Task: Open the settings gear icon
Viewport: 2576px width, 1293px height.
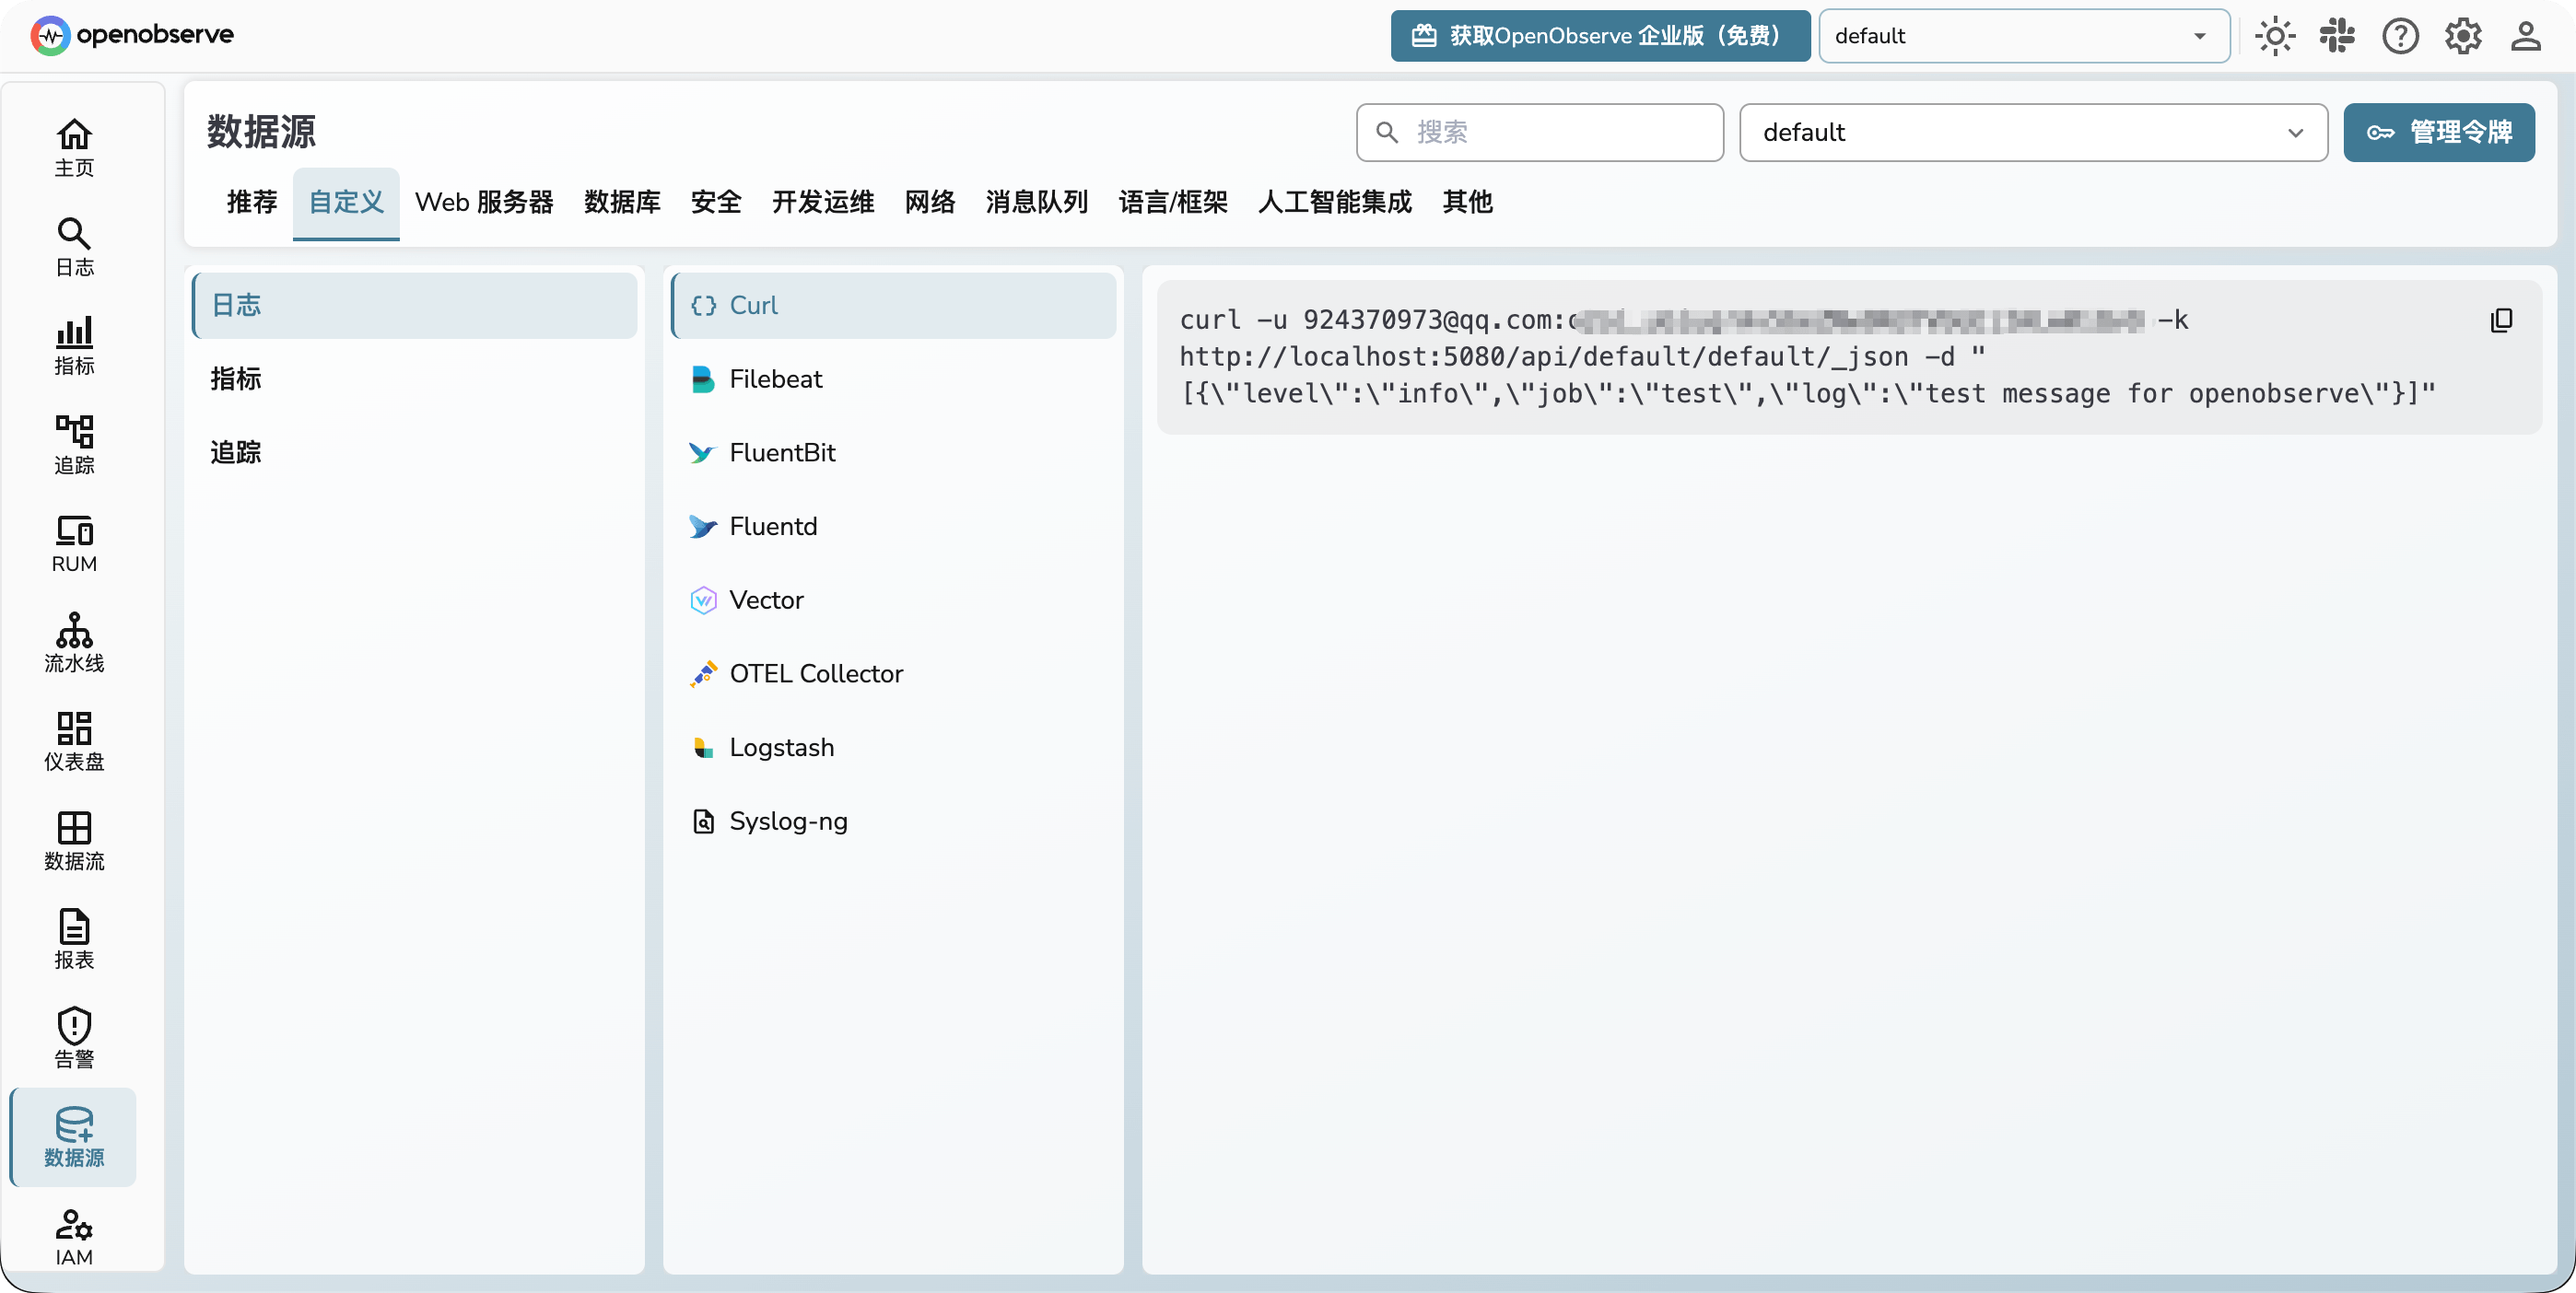Action: (x=2463, y=36)
